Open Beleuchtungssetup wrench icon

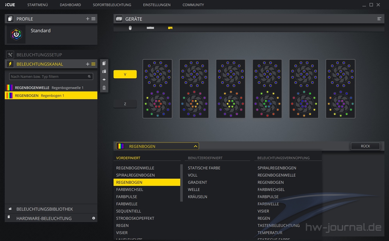pos(10,55)
